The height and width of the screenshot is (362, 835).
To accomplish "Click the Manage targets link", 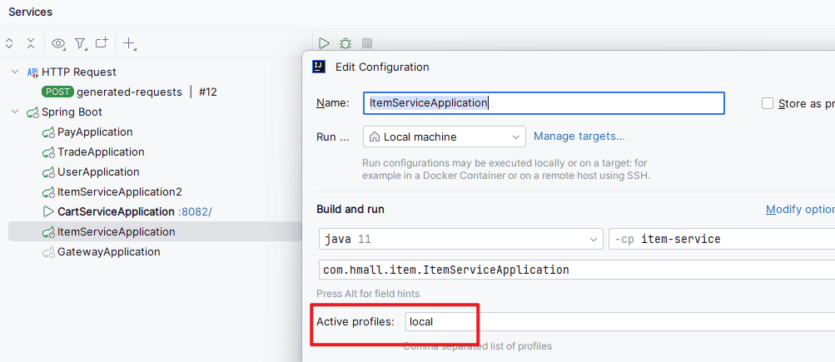I will [579, 136].
